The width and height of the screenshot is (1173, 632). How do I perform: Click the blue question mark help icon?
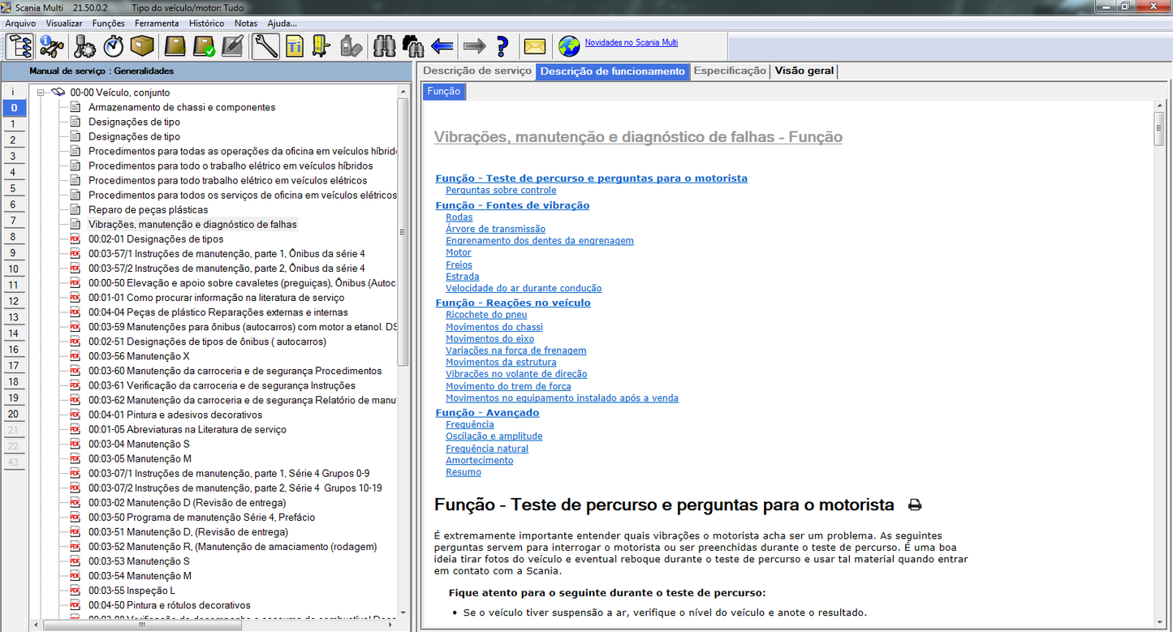click(502, 46)
